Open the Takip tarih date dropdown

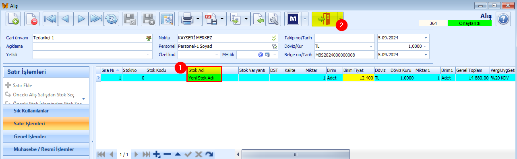426,38
